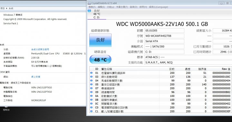Image resolution: width=232 pixels, height=122 pixels.
Task: Click the CrystalDiskInfo title bar app icon
Action: pyautogui.click(x=89, y=3)
